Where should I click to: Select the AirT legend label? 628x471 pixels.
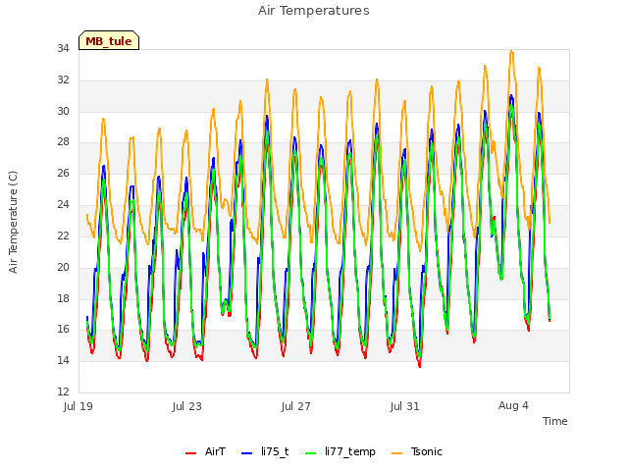(x=215, y=451)
